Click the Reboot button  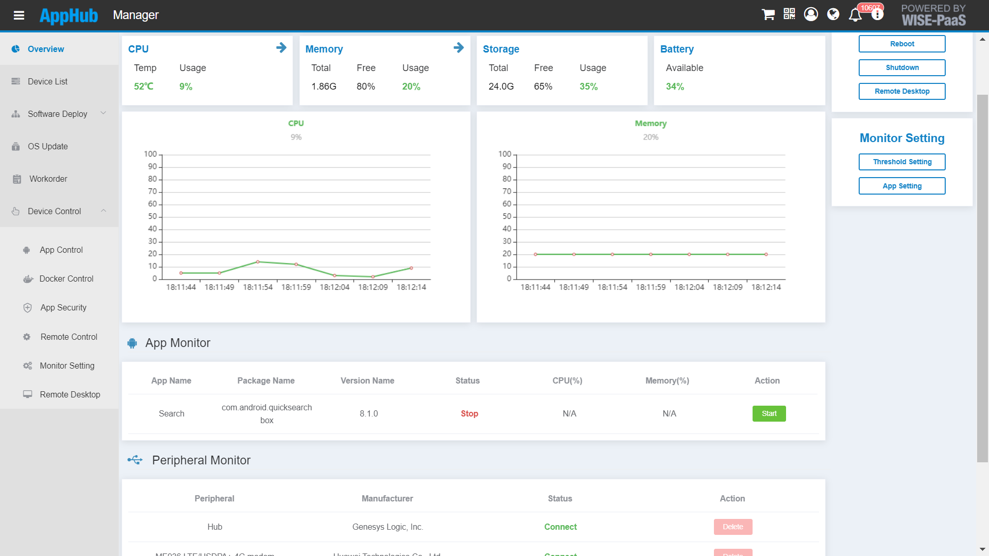pos(902,44)
